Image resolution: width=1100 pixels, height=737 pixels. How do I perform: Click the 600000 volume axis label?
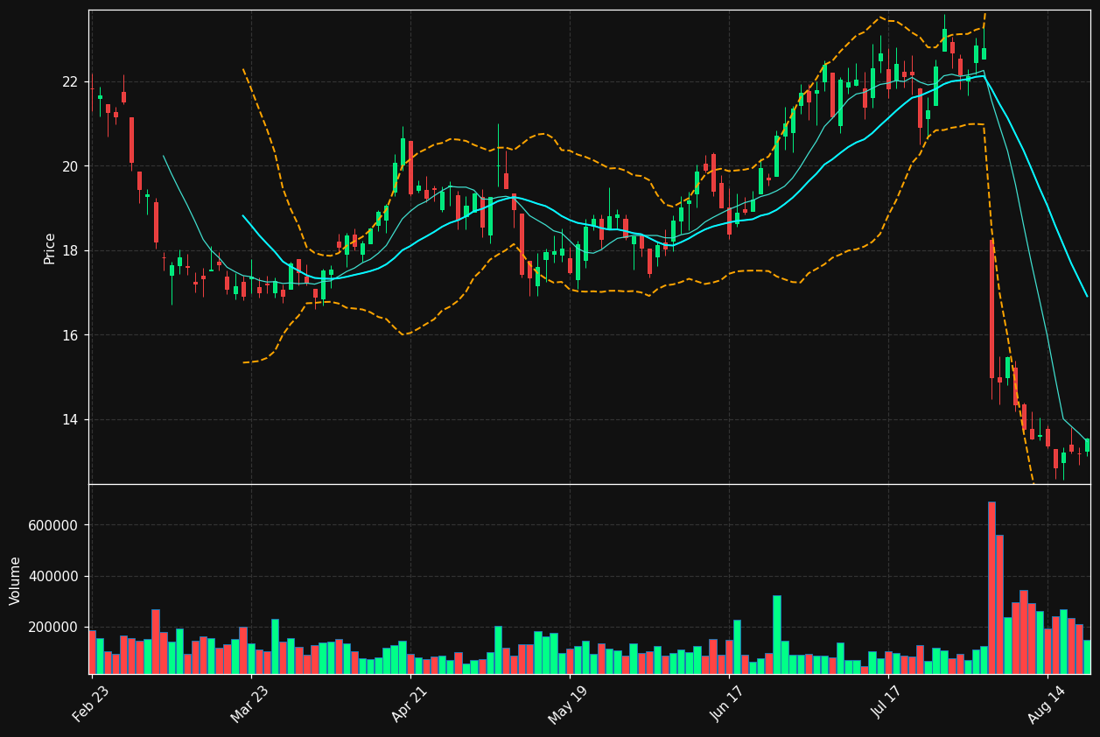coord(53,525)
